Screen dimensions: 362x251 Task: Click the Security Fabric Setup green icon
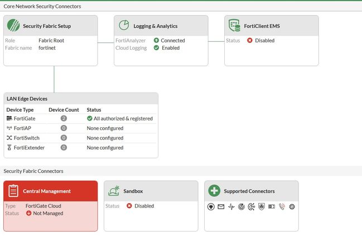coord(13,26)
